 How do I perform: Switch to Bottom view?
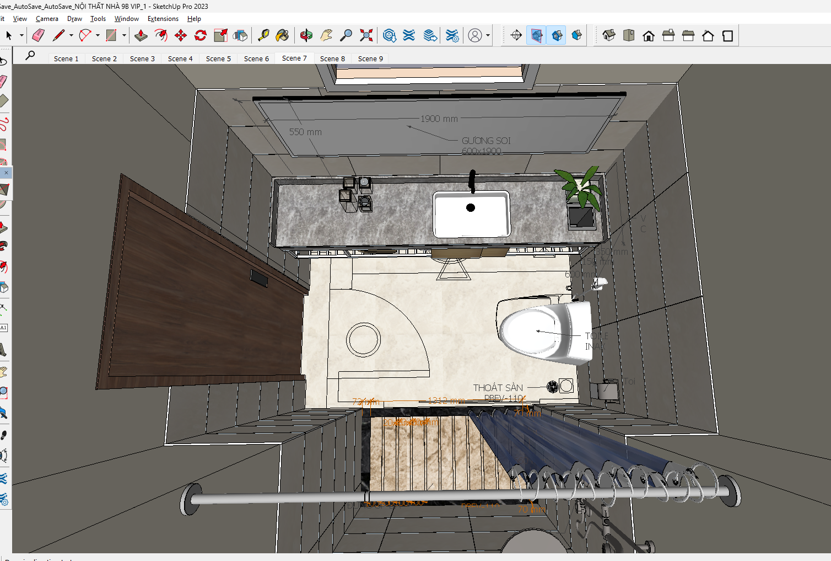728,35
